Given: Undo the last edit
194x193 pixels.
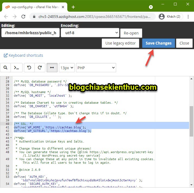Looking at the screenshot, I should [29, 68].
